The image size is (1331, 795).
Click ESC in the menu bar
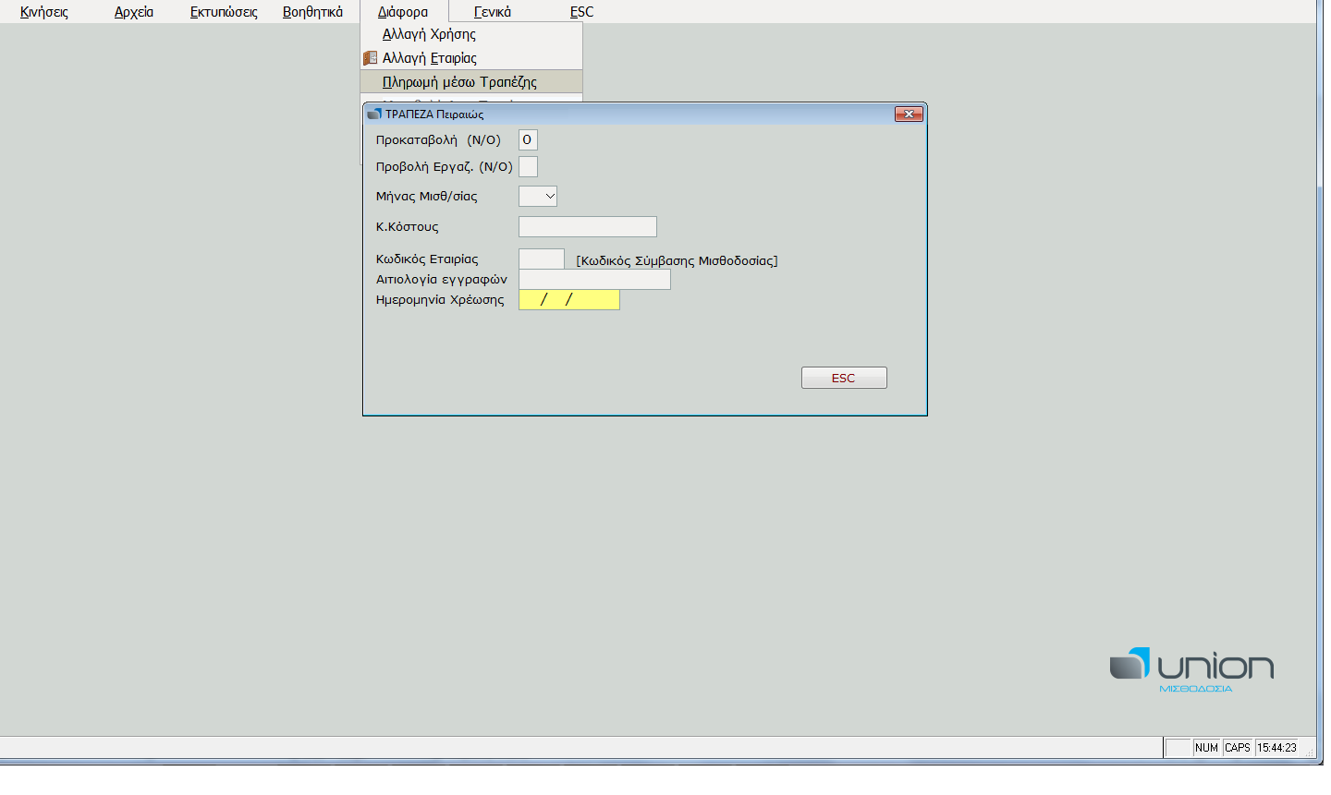[x=581, y=12]
